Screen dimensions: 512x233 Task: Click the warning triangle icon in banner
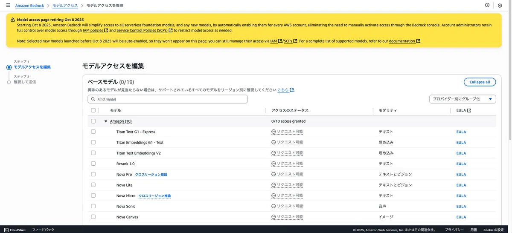point(13,20)
